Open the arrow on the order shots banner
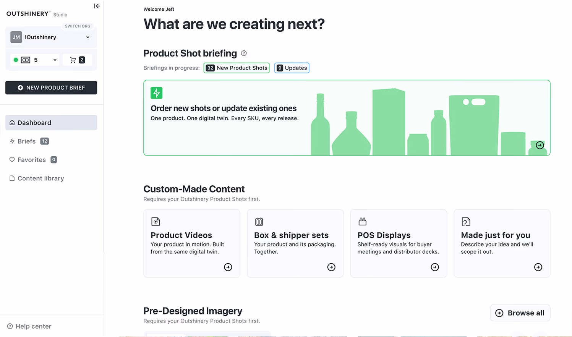This screenshot has height=337, width=572. tap(540, 145)
